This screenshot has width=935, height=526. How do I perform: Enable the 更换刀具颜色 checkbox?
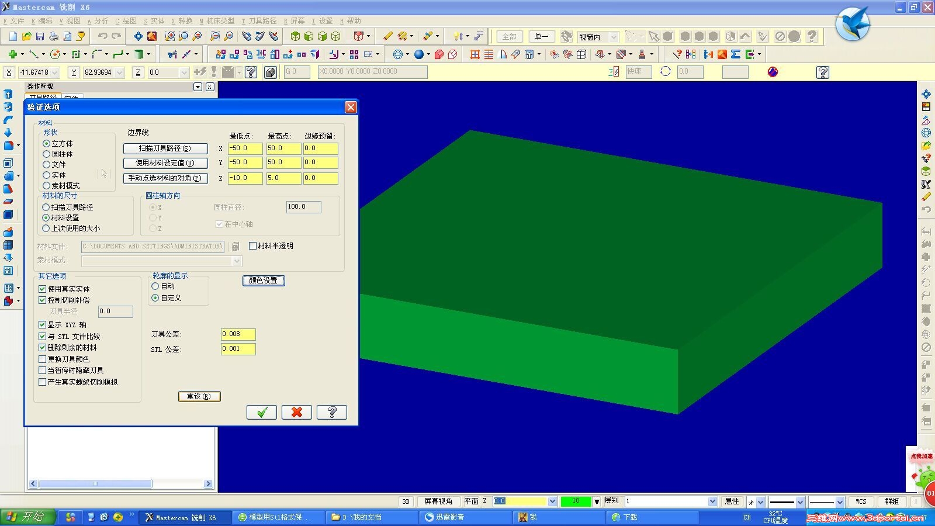43,359
